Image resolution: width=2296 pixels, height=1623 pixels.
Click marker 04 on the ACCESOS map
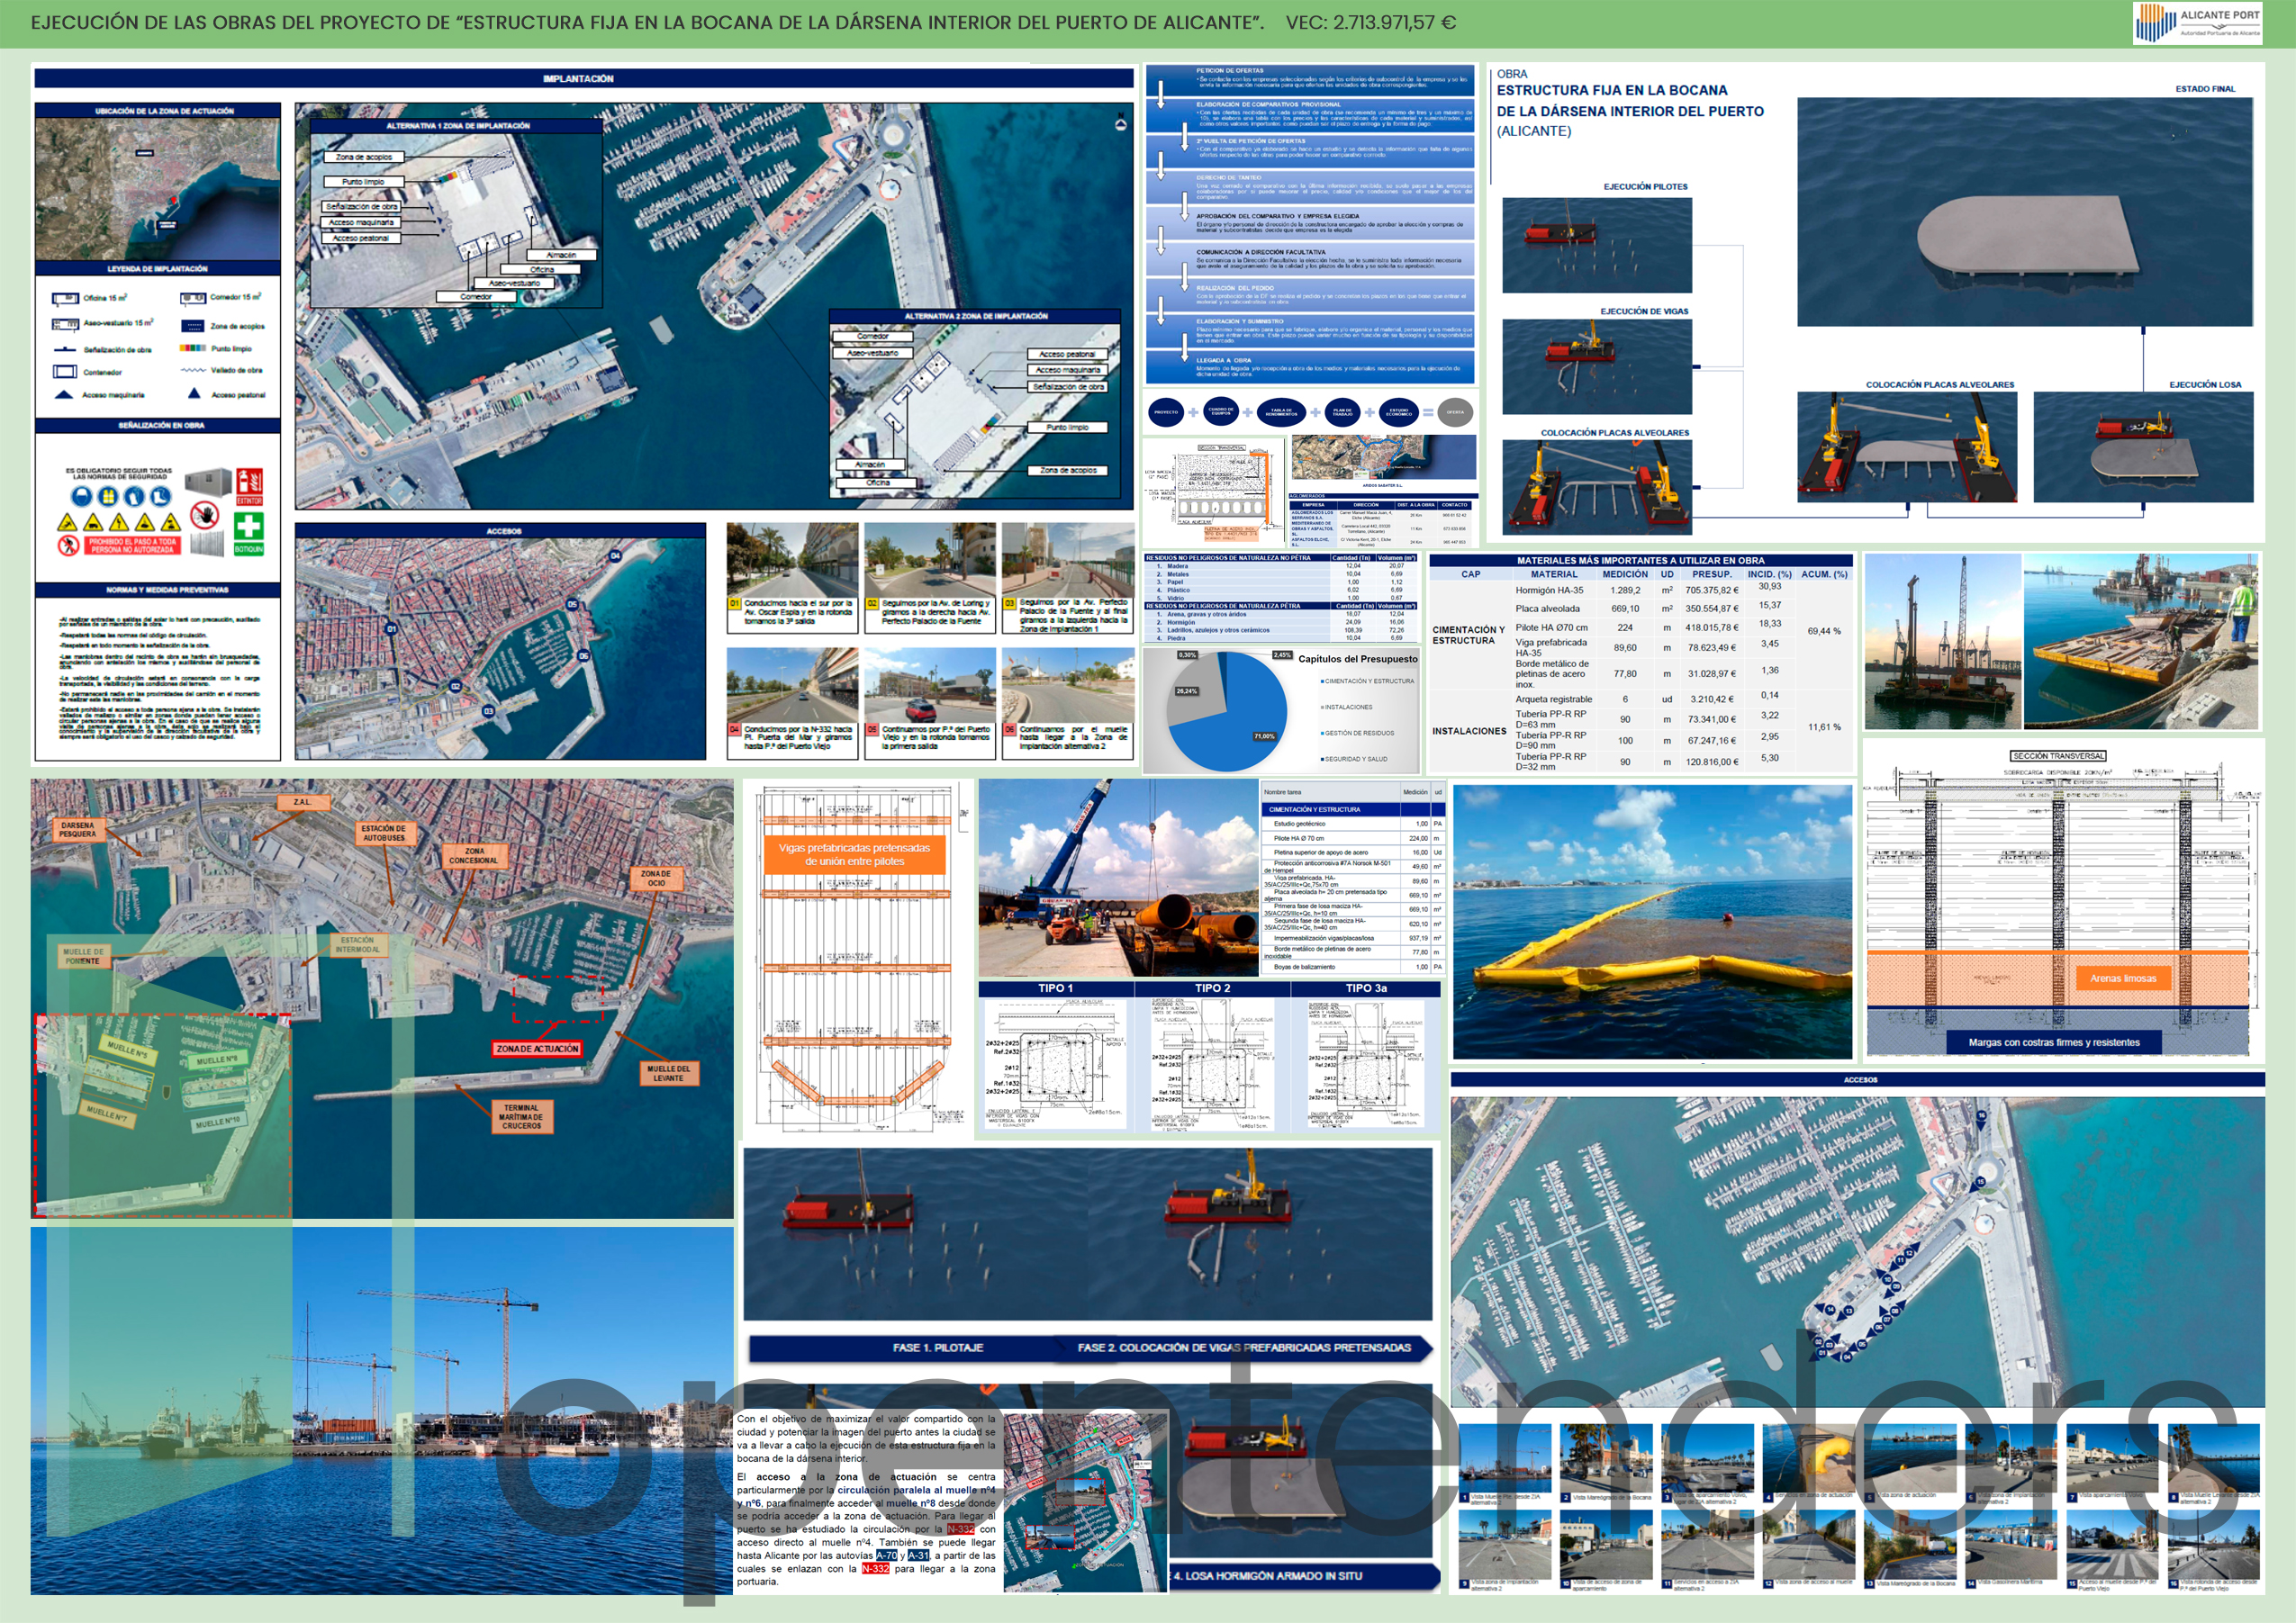pos(616,555)
